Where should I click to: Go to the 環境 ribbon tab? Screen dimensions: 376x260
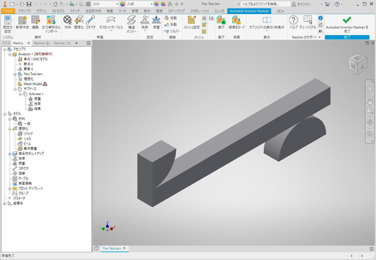159,11
